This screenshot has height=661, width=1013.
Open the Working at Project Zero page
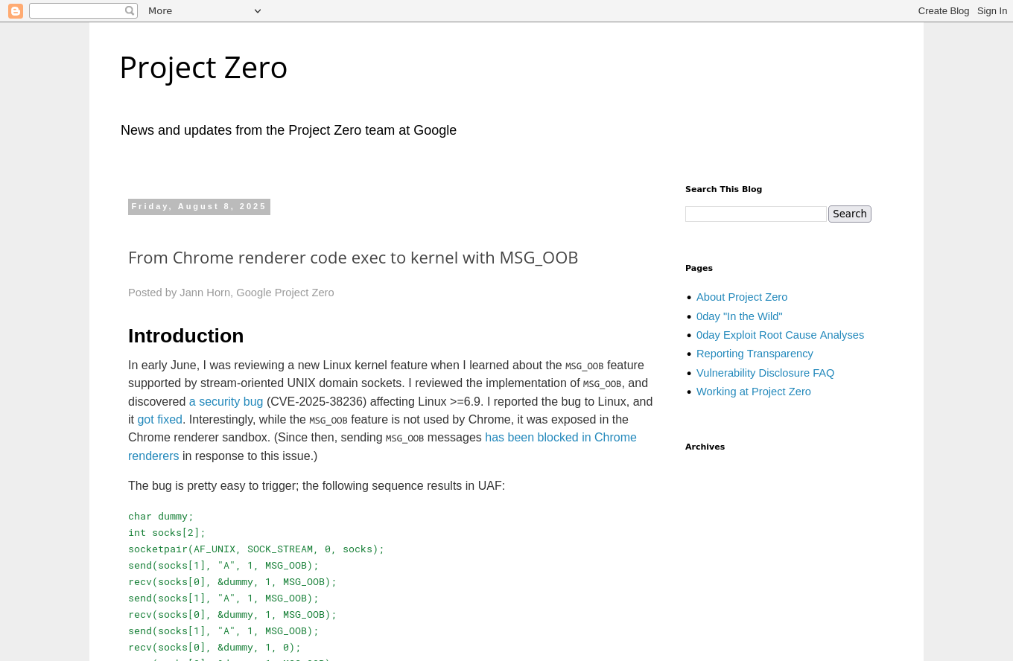[x=754, y=392]
